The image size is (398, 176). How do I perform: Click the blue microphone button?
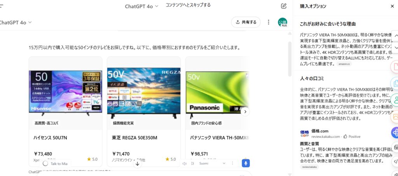[246, 163]
